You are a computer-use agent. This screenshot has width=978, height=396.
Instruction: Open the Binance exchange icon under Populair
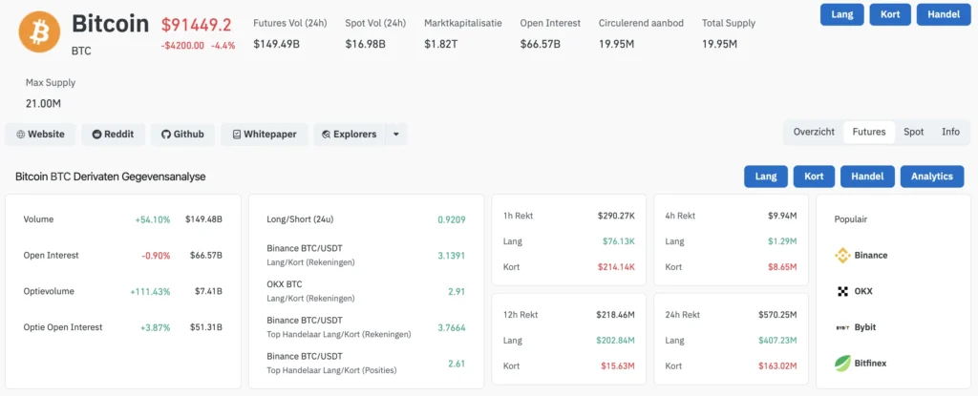click(842, 255)
